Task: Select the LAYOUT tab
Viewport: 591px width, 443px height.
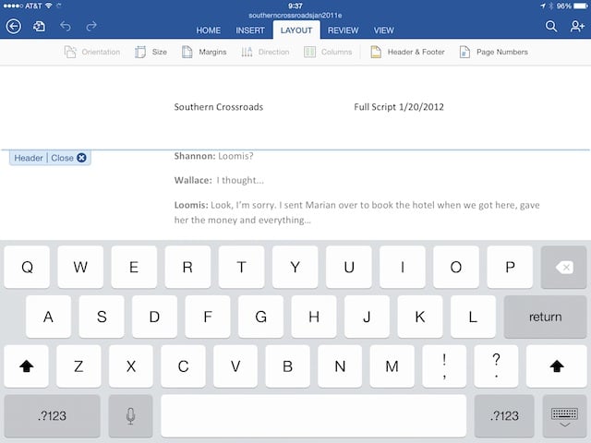Action: [296, 30]
